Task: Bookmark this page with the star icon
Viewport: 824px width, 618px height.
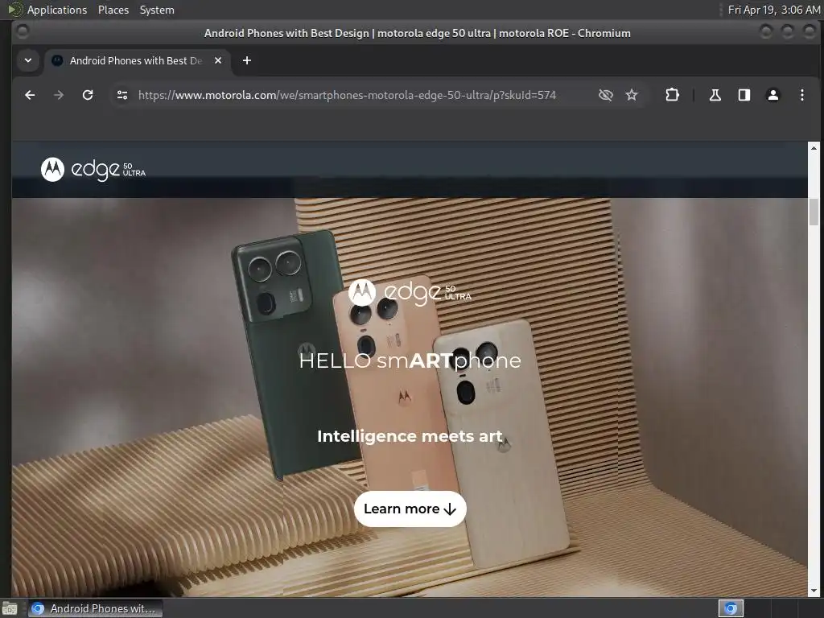Action: coord(632,95)
